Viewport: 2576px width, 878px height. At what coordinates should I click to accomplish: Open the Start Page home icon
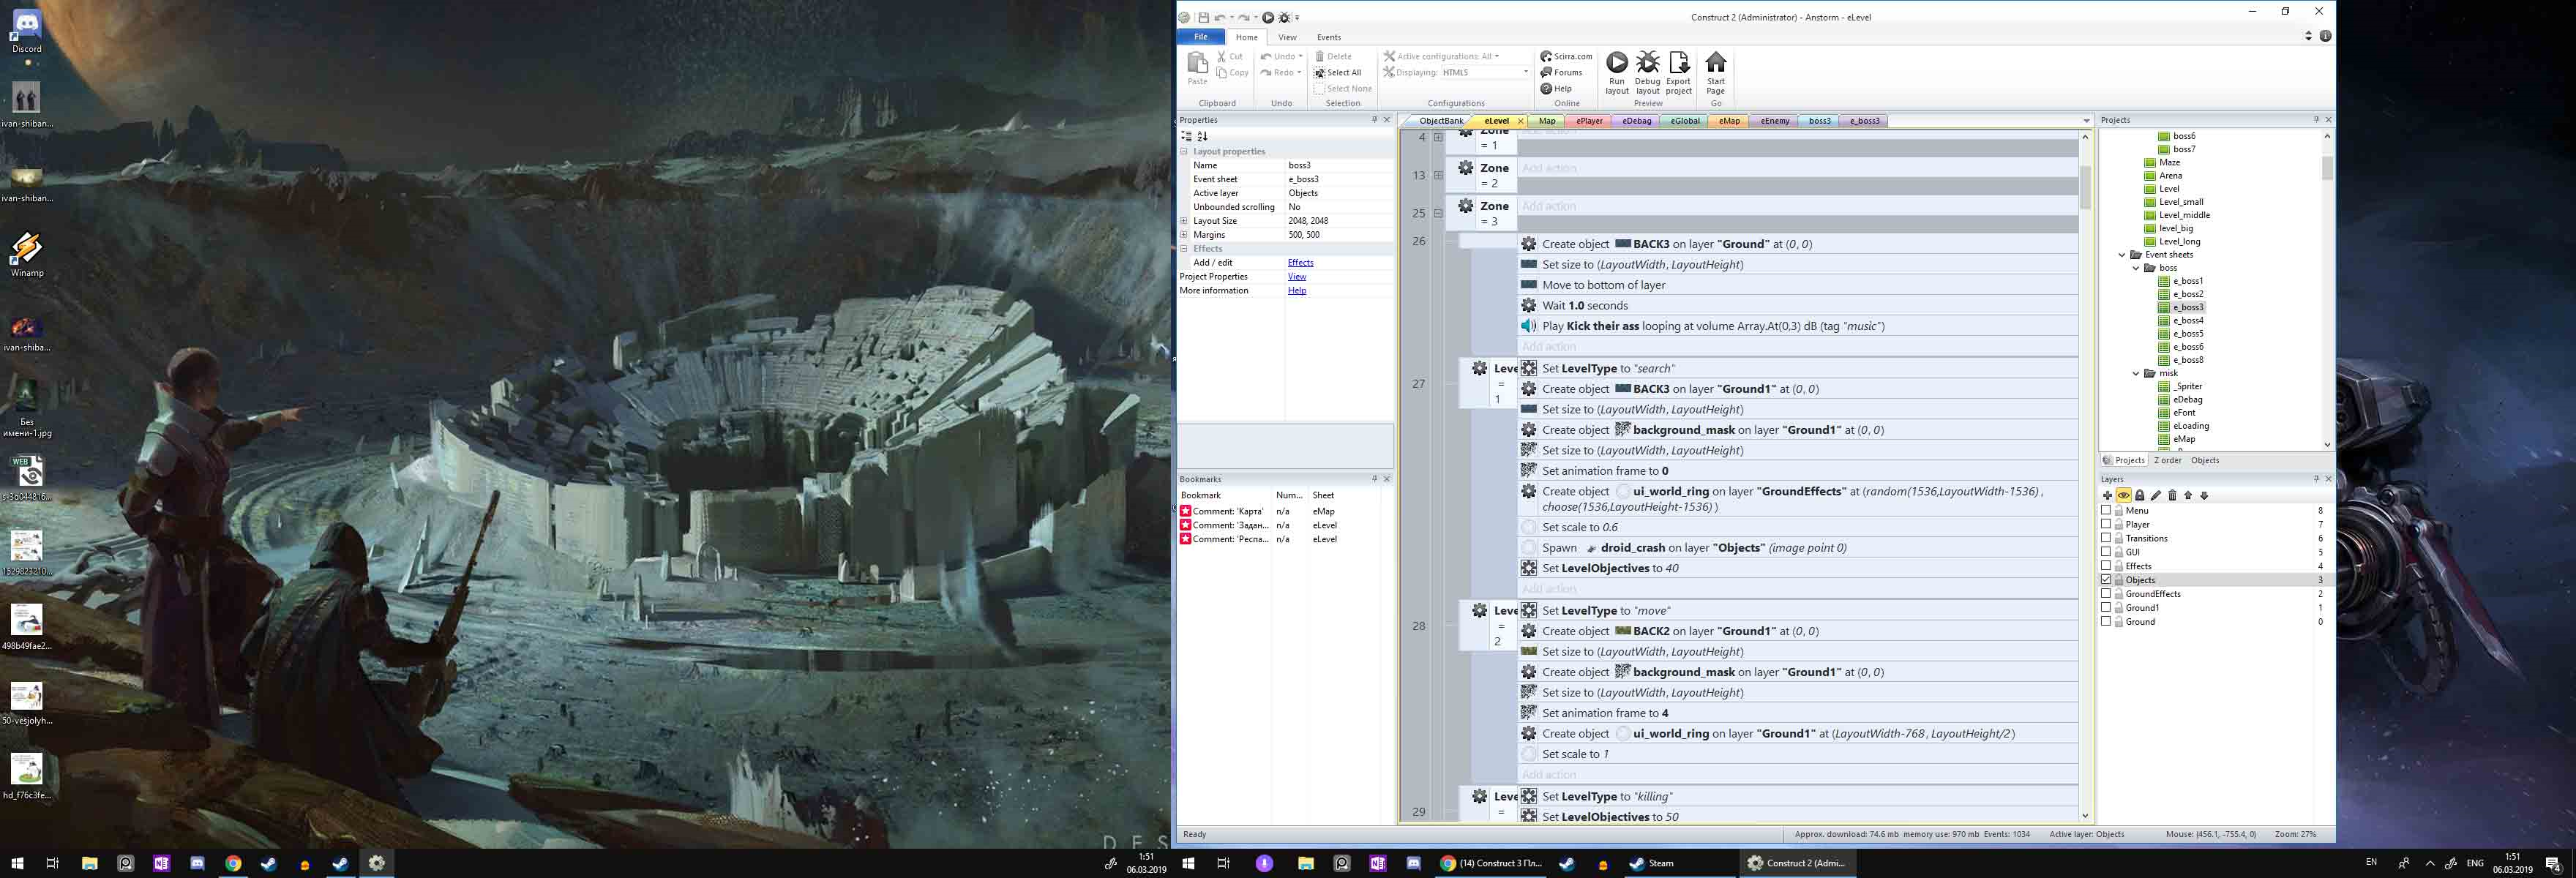(x=1716, y=64)
